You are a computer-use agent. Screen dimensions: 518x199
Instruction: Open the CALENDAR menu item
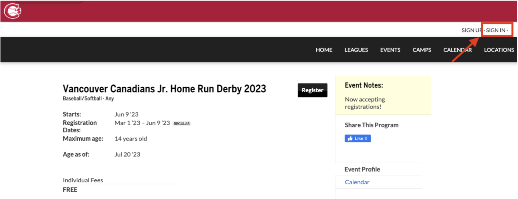[x=457, y=50]
